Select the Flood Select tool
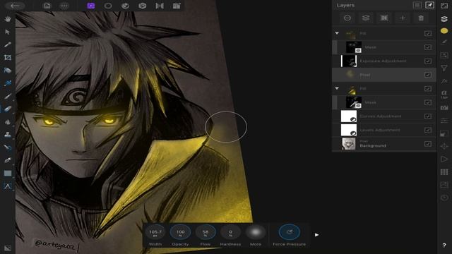Viewport: 452px width, 254px height. point(8,83)
